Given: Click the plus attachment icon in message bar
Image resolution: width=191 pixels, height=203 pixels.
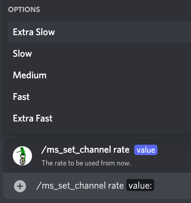Looking at the screenshot, I should click(20, 186).
